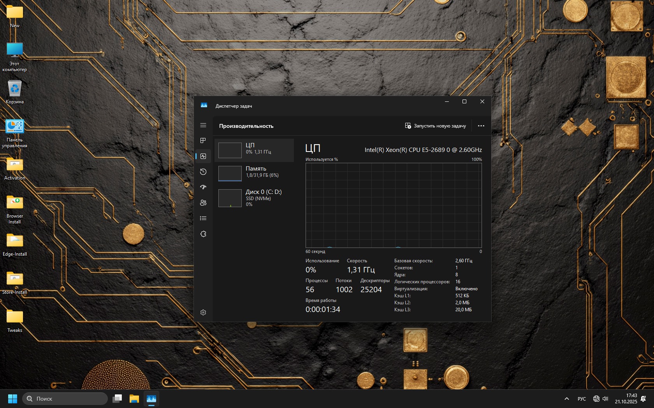Open the Windows Start menu
Viewport: 654px width, 408px height.
(12, 399)
